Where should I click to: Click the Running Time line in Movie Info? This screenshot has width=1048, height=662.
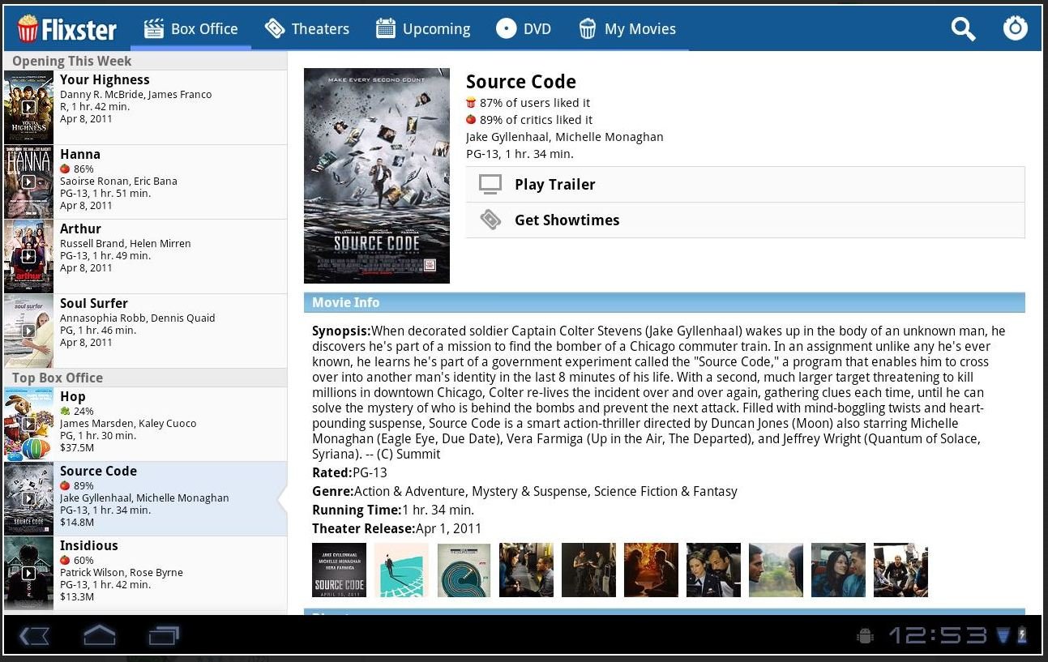[x=393, y=510]
